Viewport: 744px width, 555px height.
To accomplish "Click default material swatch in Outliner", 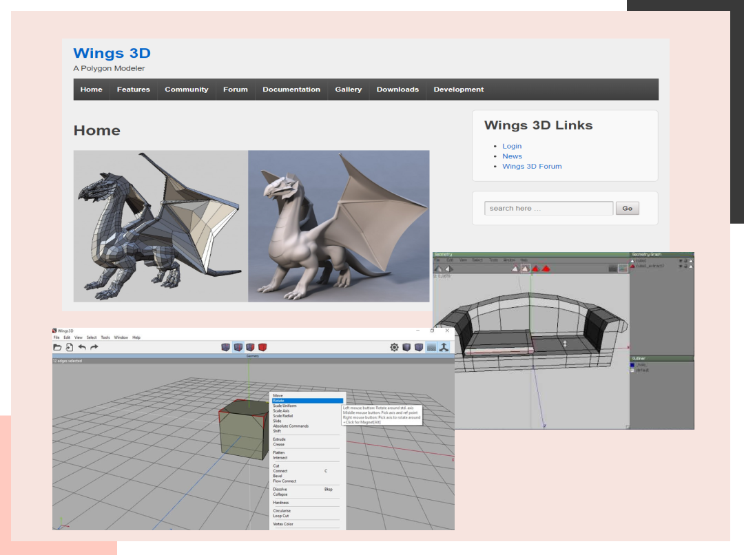I will point(632,370).
